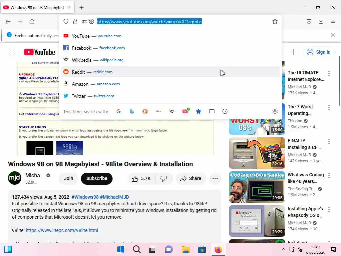
Task: Search bookmarks with blue star icon
Action: point(198,111)
